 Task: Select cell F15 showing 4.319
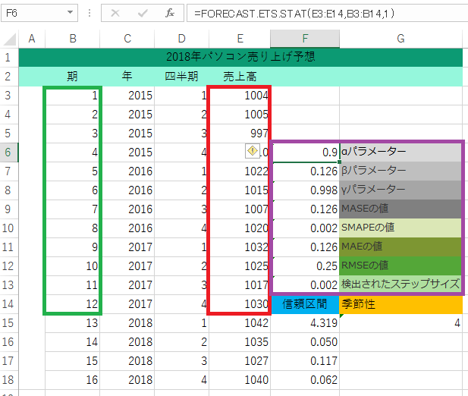coord(305,323)
